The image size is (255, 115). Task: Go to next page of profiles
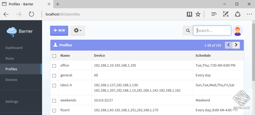click(x=236, y=45)
